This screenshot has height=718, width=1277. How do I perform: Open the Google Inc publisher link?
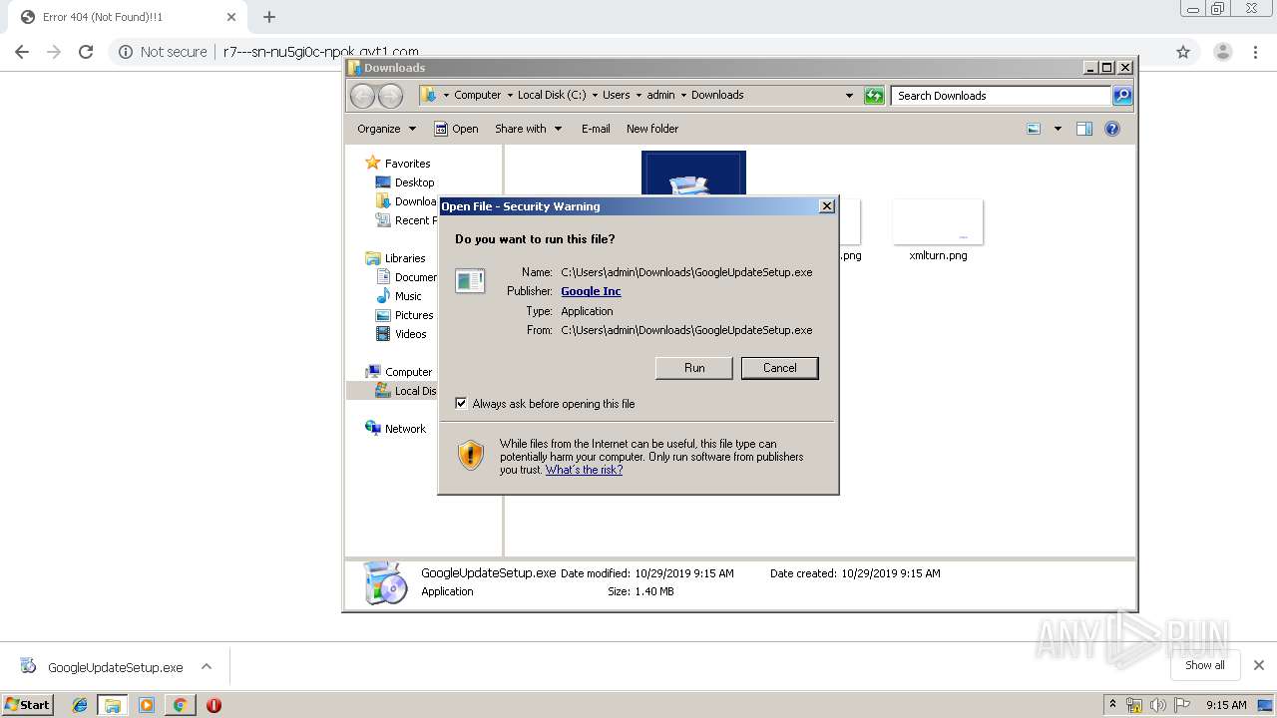(591, 291)
